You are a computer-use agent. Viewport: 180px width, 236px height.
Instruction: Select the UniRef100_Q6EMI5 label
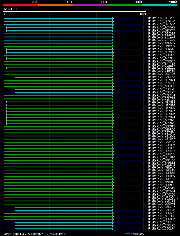coord(162,126)
